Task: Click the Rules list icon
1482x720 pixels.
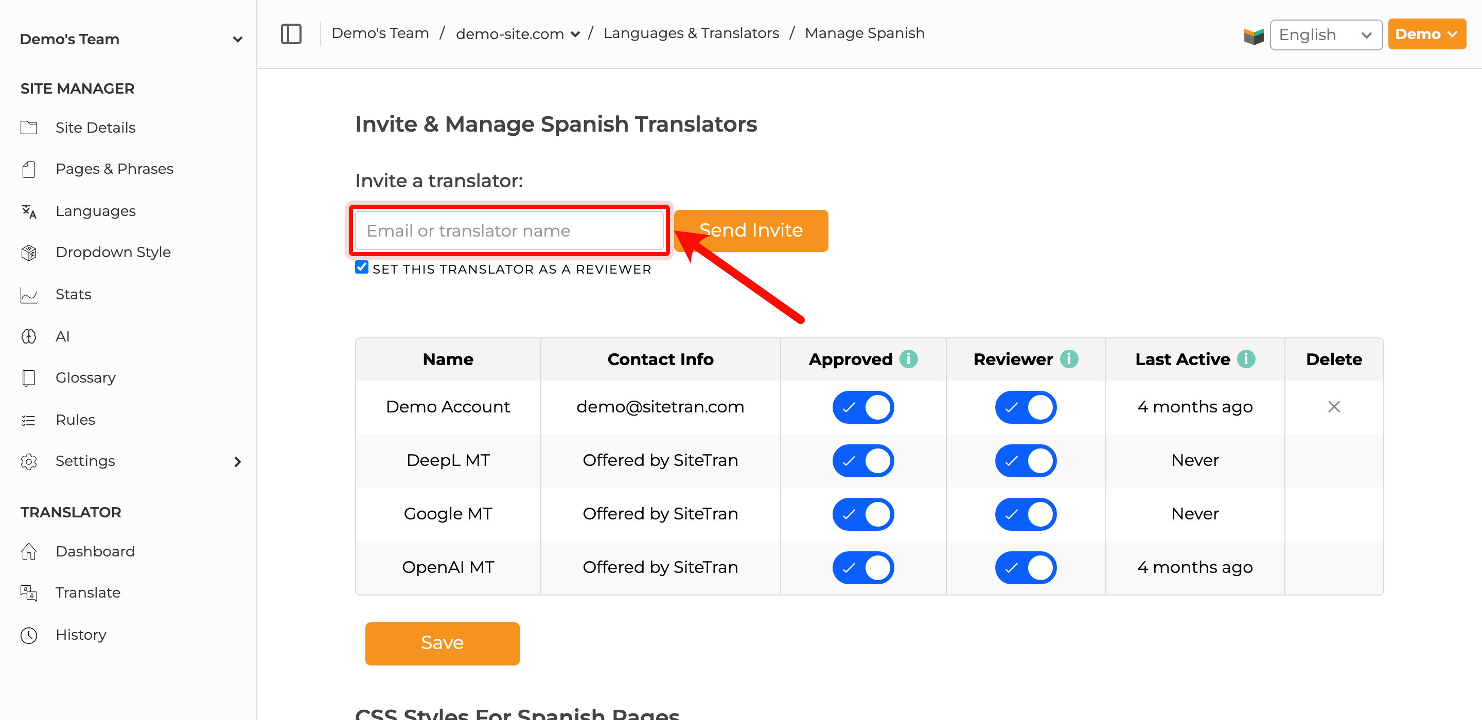Action: (29, 420)
